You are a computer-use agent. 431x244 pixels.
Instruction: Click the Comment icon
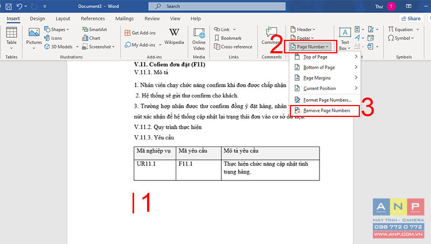point(271,32)
